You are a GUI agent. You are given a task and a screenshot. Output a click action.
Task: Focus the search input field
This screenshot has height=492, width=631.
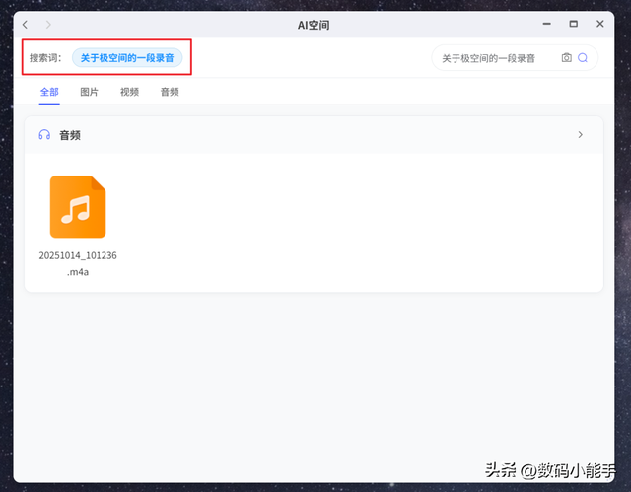tap(493, 58)
